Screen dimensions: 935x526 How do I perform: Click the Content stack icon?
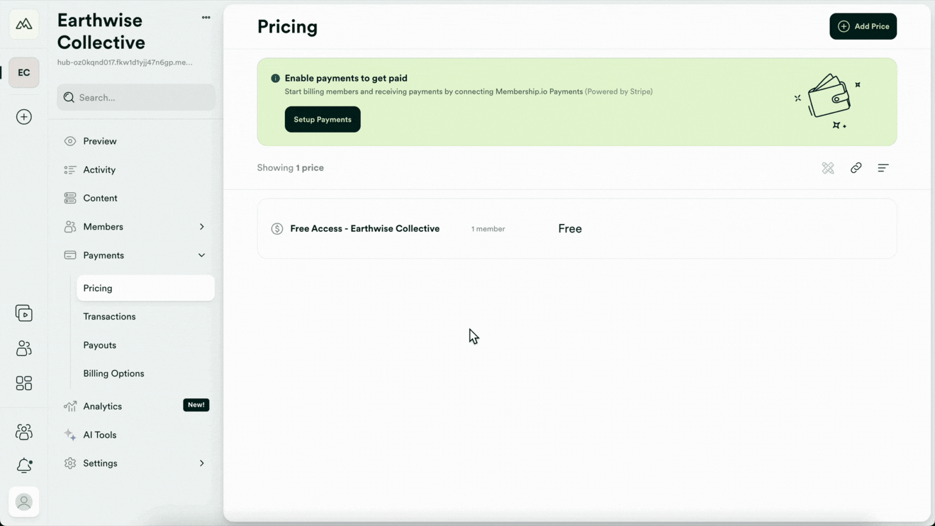click(70, 198)
